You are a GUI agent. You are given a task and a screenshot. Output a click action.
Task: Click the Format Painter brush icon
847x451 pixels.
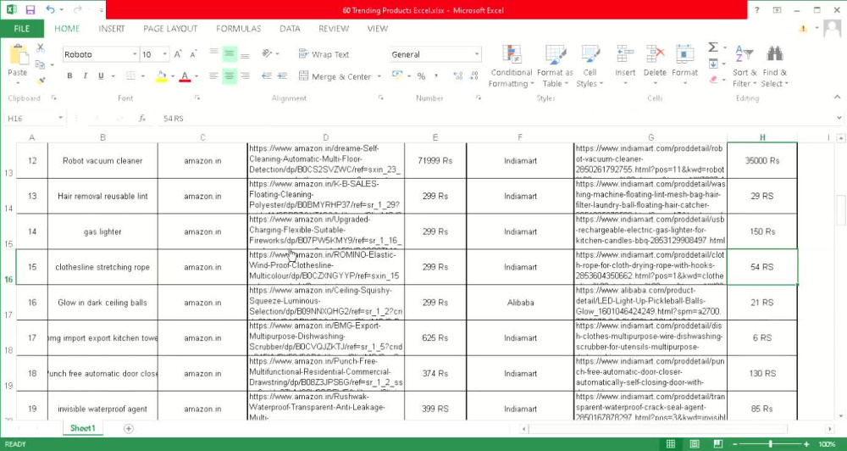(x=40, y=81)
